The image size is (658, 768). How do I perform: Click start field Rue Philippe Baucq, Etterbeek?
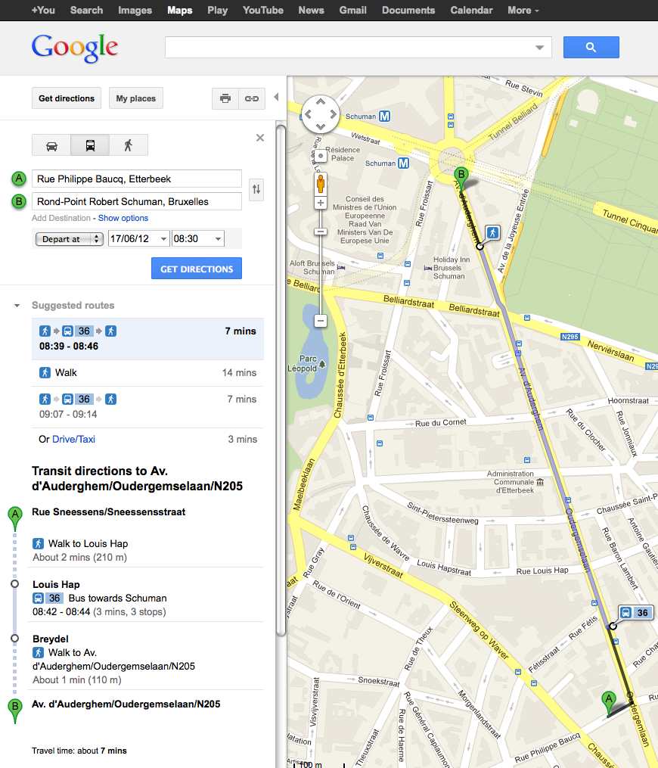137,179
